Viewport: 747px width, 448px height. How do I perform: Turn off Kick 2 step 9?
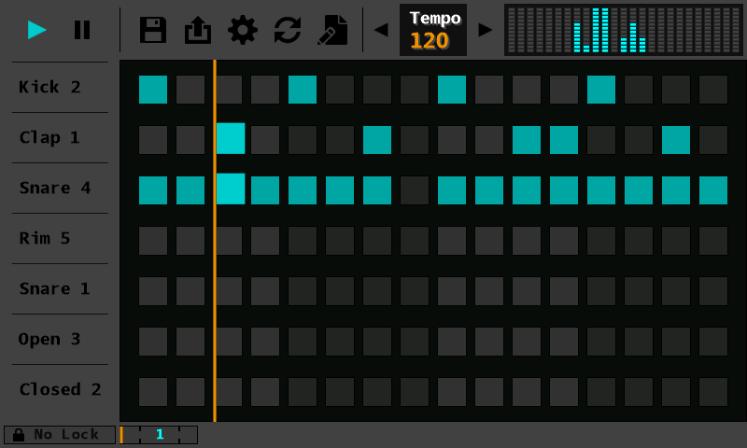452,90
